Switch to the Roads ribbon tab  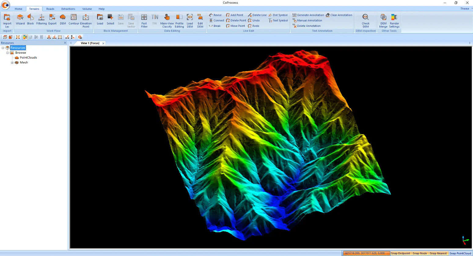(50, 9)
